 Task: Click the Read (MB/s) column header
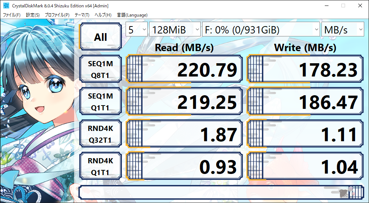(x=184, y=48)
